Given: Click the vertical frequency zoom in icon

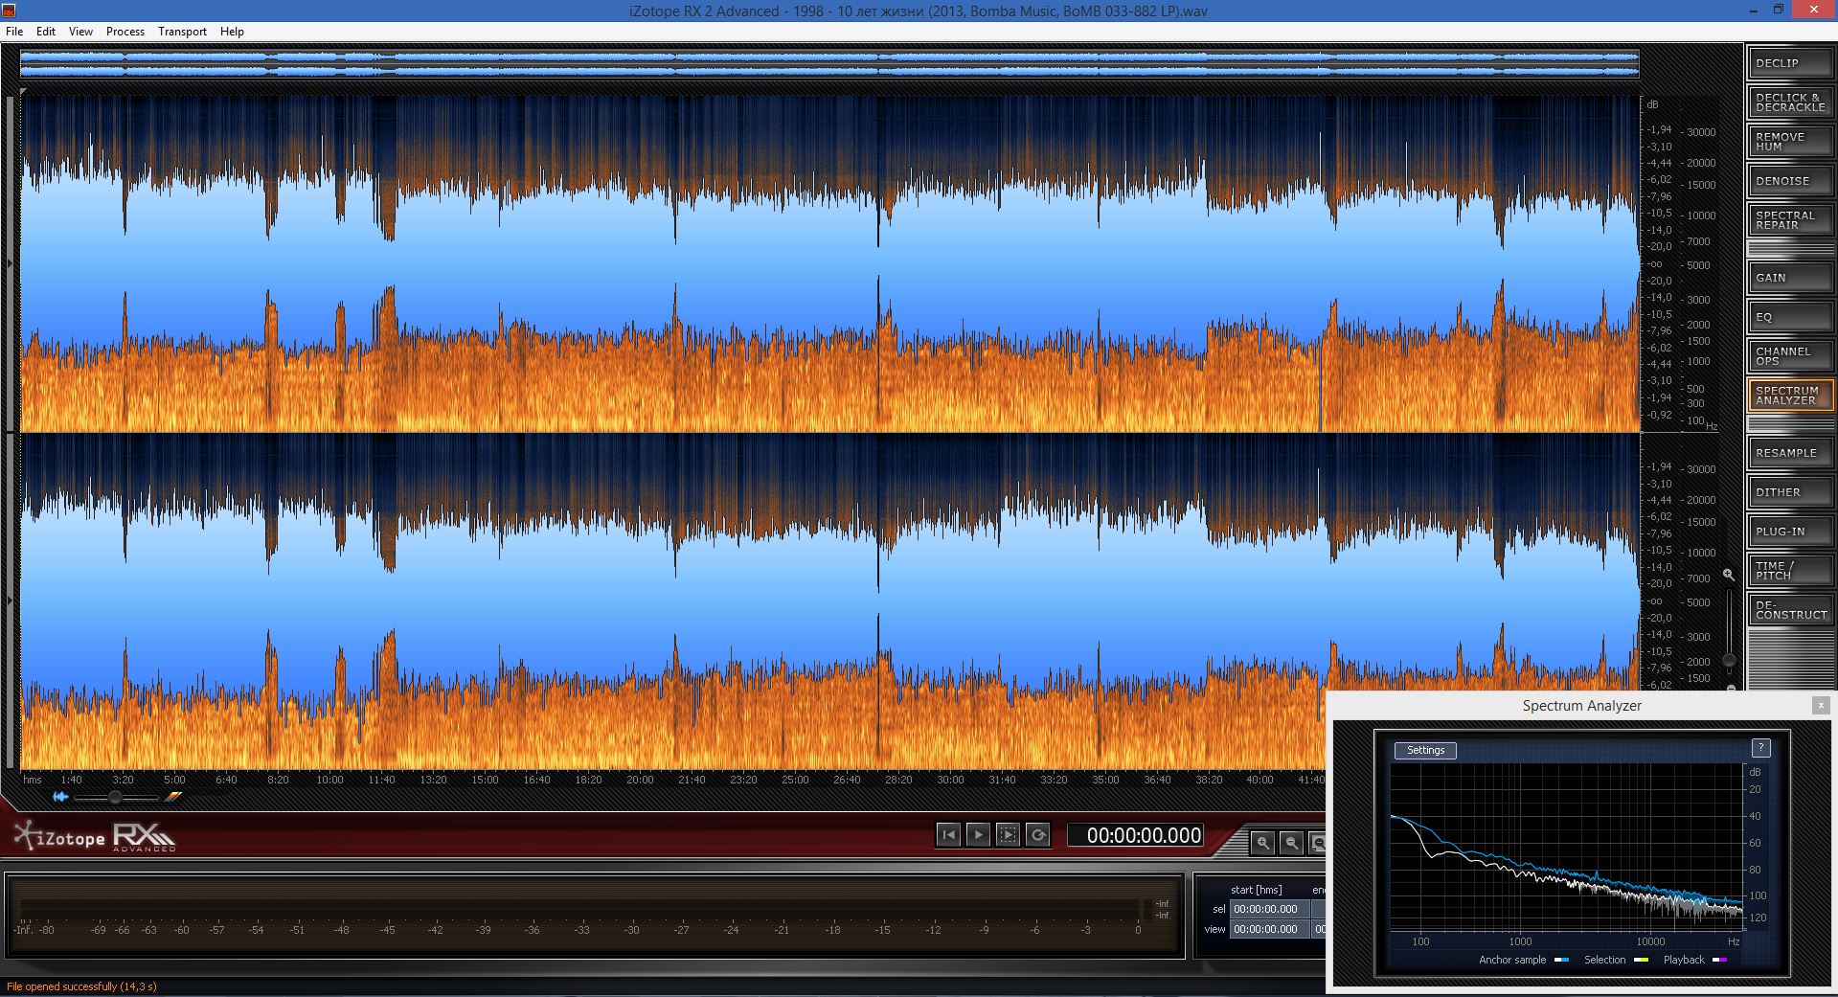Looking at the screenshot, I should pos(1729,575).
